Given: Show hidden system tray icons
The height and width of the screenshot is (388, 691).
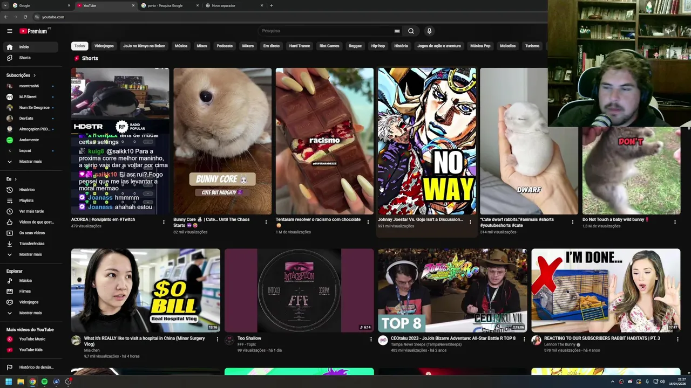Looking at the screenshot, I should coord(613,382).
